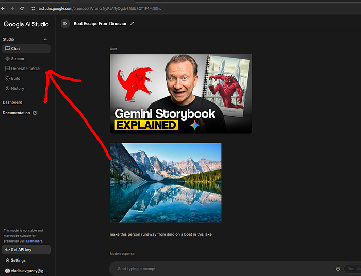Go forward in browser
The height and width of the screenshot is (276, 361).
12,9
